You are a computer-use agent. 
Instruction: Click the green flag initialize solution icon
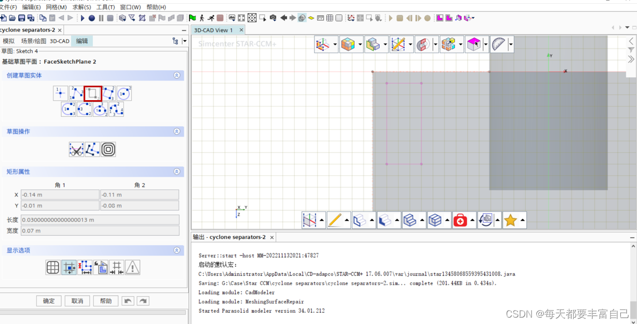(x=192, y=18)
